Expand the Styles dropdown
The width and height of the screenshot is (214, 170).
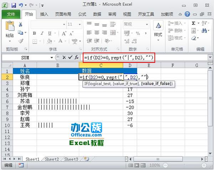[158, 40]
